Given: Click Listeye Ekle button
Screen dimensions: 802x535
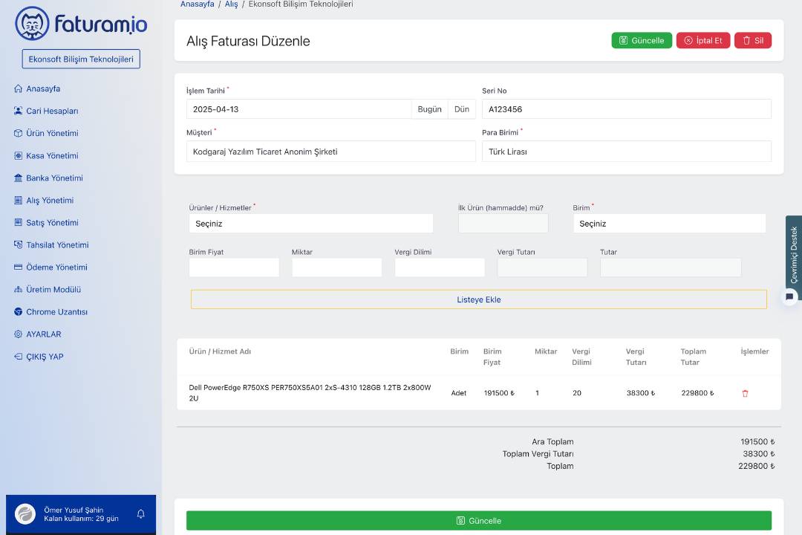Looking at the screenshot, I should click(479, 299).
